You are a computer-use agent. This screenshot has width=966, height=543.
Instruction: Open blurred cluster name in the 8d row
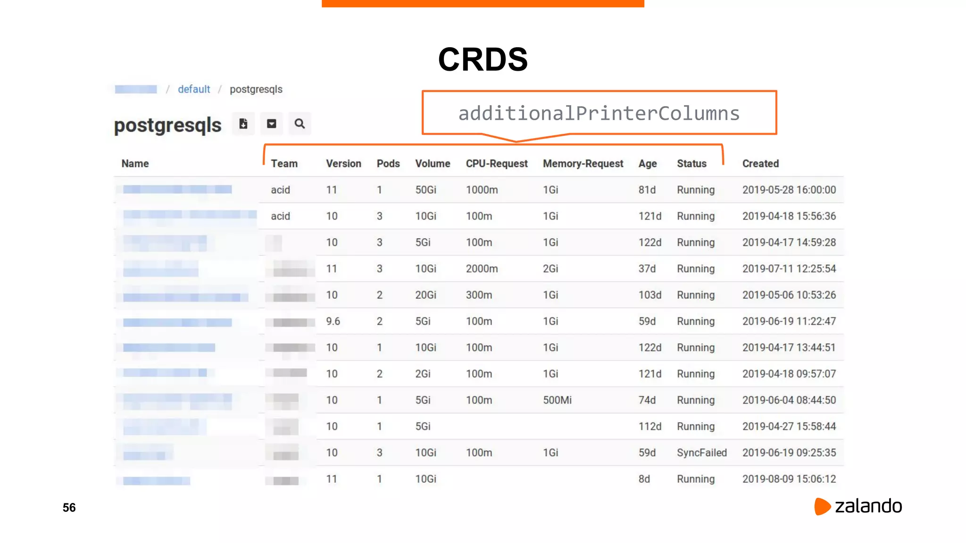click(x=156, y=481)
